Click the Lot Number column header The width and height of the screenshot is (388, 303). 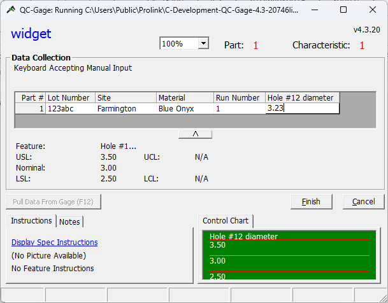click(x=71, y=97)
